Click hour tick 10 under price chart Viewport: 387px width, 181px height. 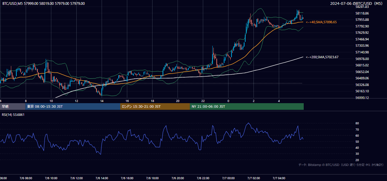[51, 101]
